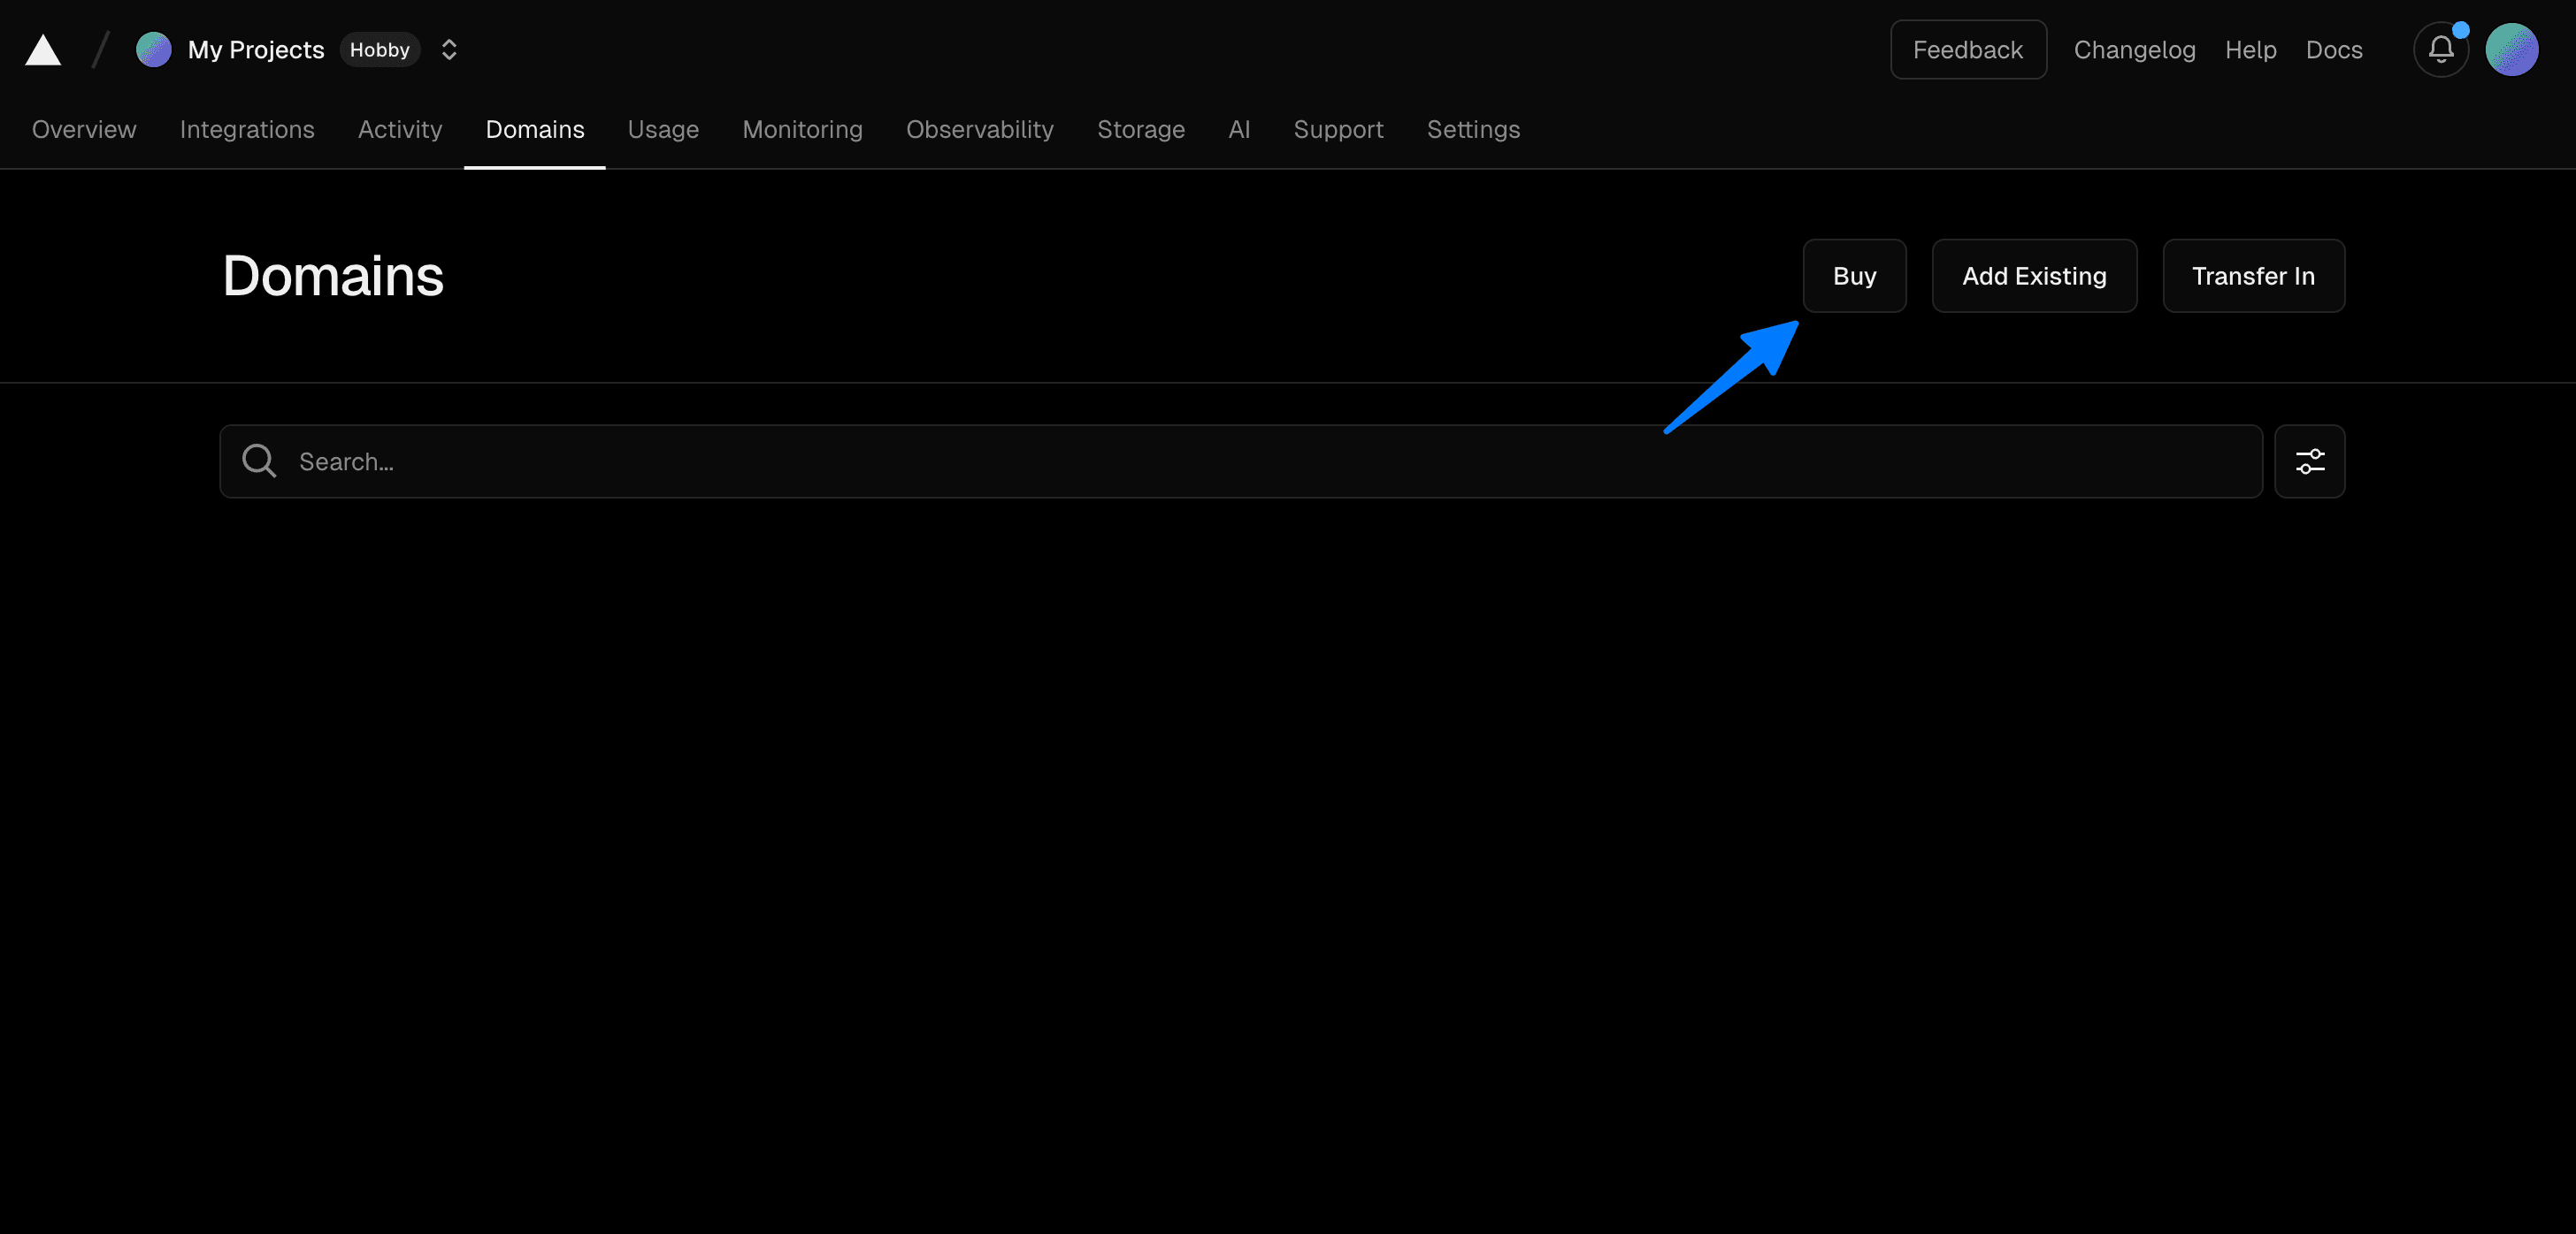Open the Overview tab

84,130
